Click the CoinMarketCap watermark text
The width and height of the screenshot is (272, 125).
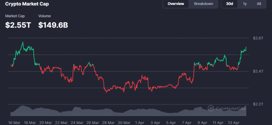click(231, 108)
